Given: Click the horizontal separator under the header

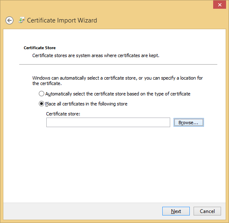Looking at the screenshot, I should (118, 64).
